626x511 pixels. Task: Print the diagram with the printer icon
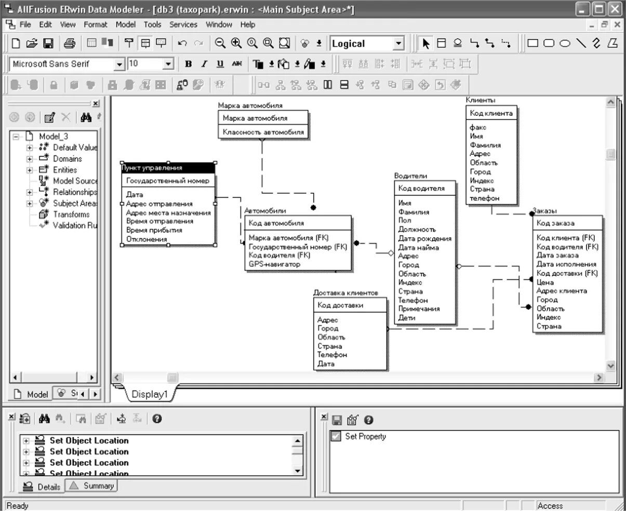70,44
